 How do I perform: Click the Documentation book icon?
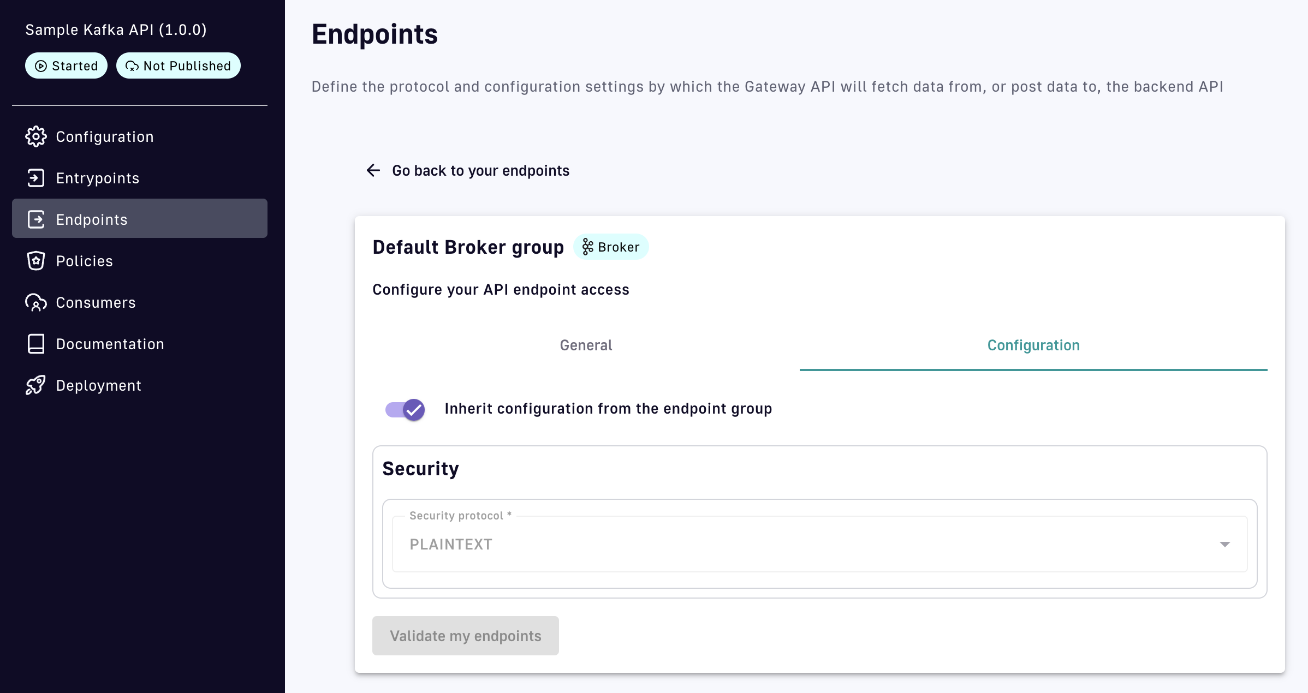[36, 344]
